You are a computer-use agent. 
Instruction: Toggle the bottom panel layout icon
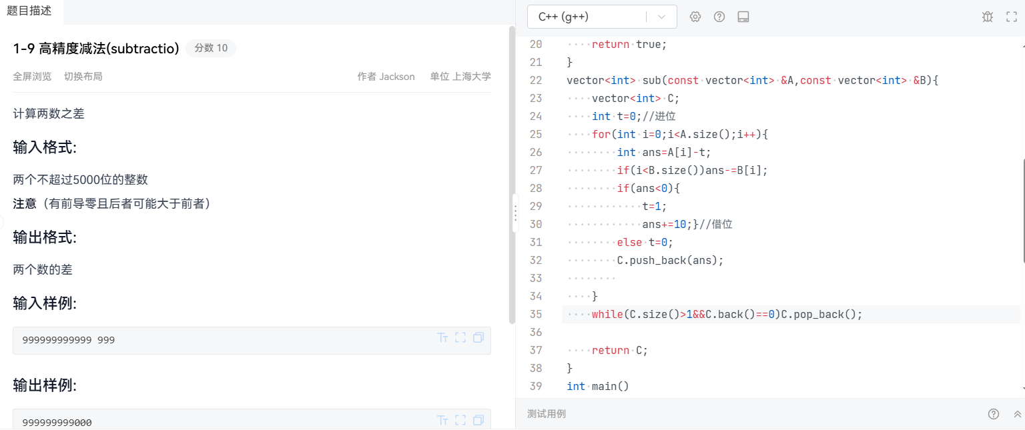point(743,17)
